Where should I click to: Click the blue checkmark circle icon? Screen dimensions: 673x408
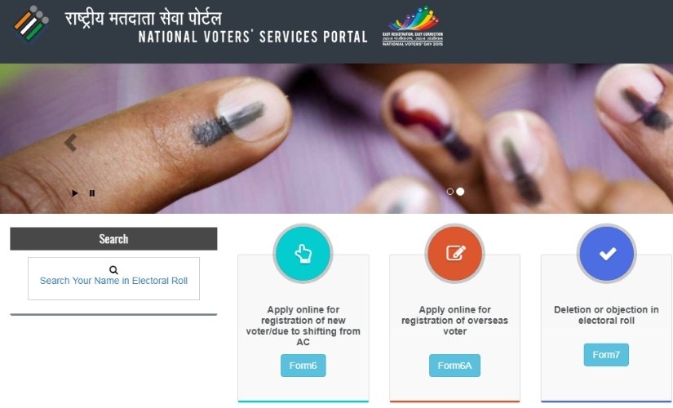pyautogui.click(x=606, y=254)
